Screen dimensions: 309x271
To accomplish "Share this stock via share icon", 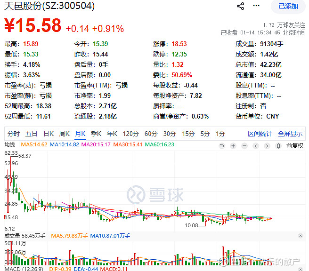I will click(240, 6).
